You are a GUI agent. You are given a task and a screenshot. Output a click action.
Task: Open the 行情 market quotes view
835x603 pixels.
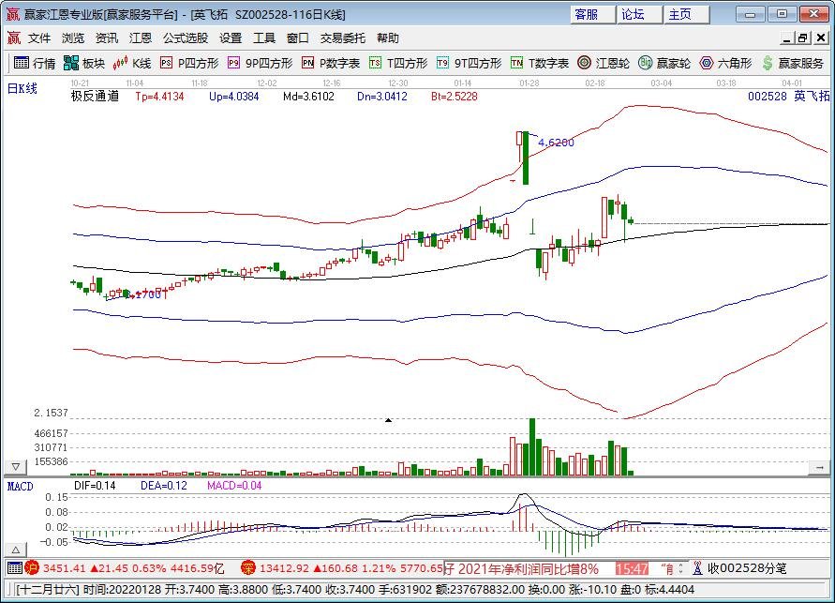tap(34, 64)
